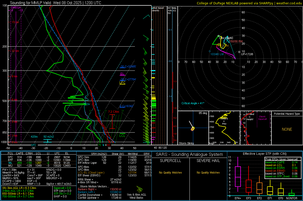Viewport: 303px width, 201px height.
Task: Click the 'Bunkers Right = 150/30 kt' line
Action: 100,189
